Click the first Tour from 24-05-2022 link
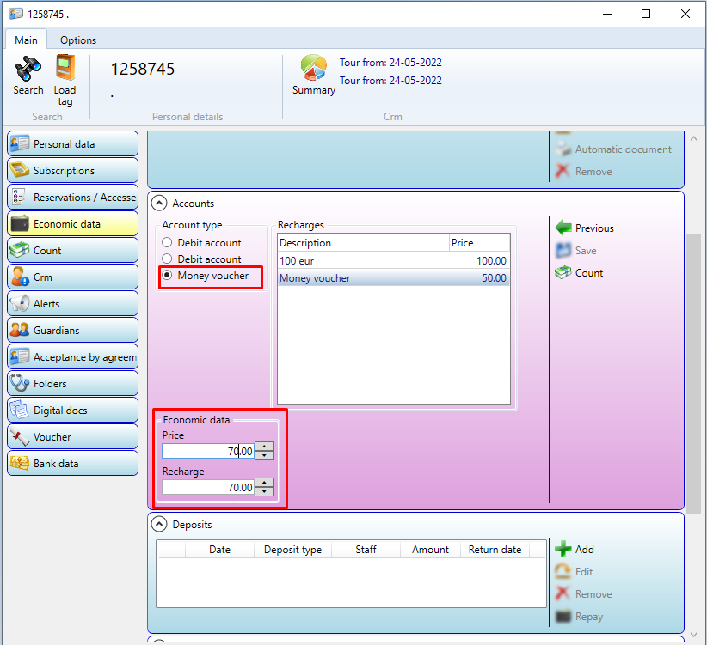Image resolution: width=707 pixels, height=645 pixels. [x=390, y=63]
